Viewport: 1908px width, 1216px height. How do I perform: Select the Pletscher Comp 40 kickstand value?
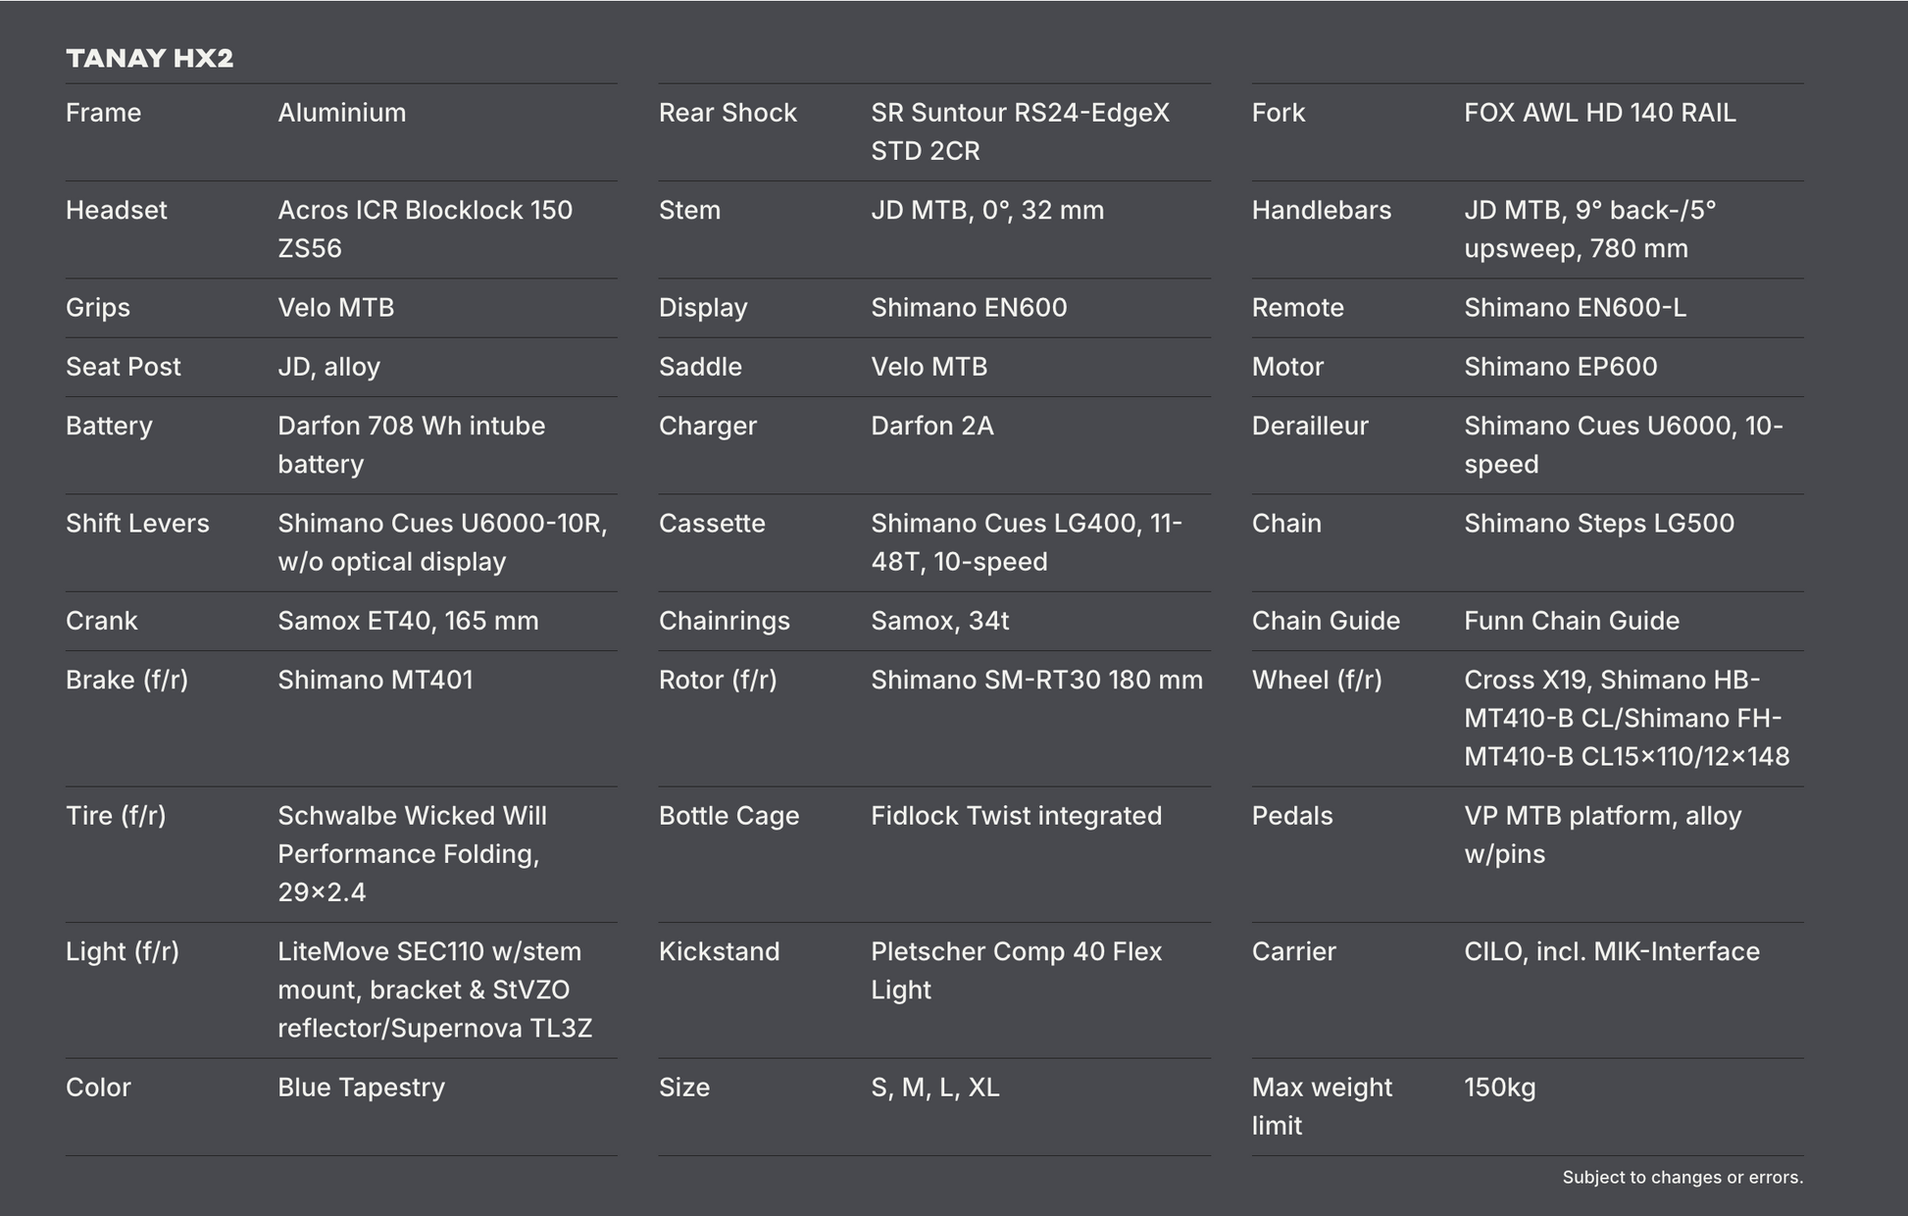coord(1016,970)
